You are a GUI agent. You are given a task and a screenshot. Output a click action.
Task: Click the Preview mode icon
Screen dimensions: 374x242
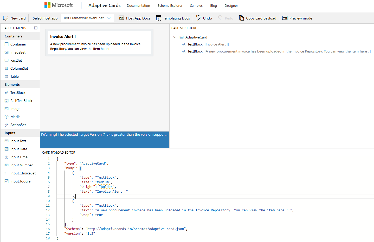[x=285, y=18]
